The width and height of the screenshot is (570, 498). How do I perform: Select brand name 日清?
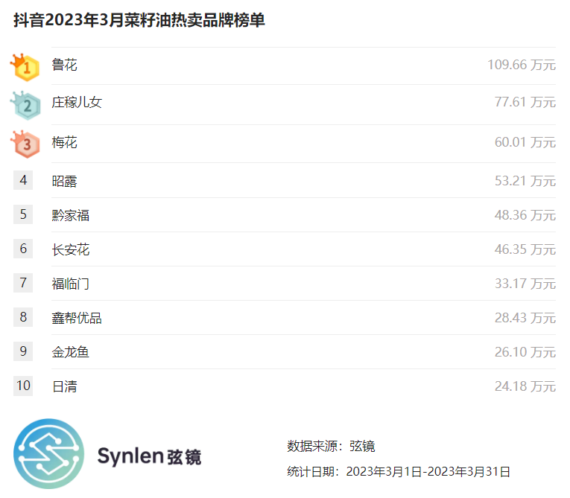(x=64, y=386)
